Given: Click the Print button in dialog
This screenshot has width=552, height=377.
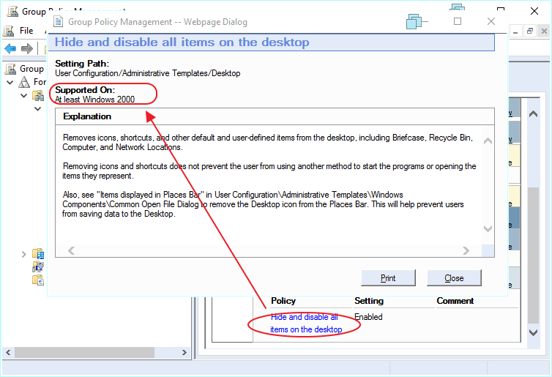Looking at the screenshot, I should coord(388,278).
